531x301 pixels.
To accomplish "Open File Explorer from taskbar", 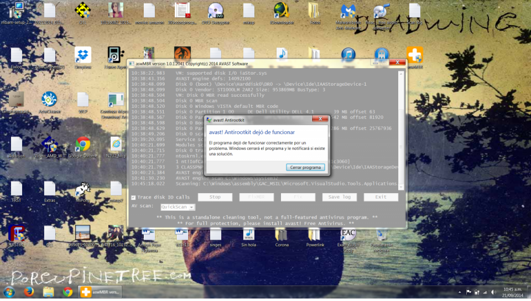I will tap(49, 292).
